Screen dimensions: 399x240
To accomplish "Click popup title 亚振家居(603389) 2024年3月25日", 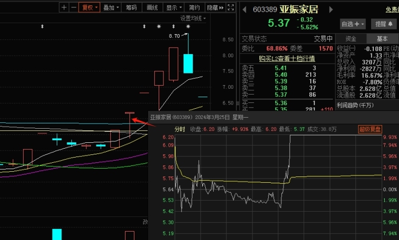I will [x=190, y=117].
